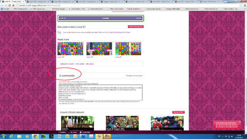The image size is (247, 139).
Task: Open PowerPoint from the taskbar
Action: coord(75,136)
